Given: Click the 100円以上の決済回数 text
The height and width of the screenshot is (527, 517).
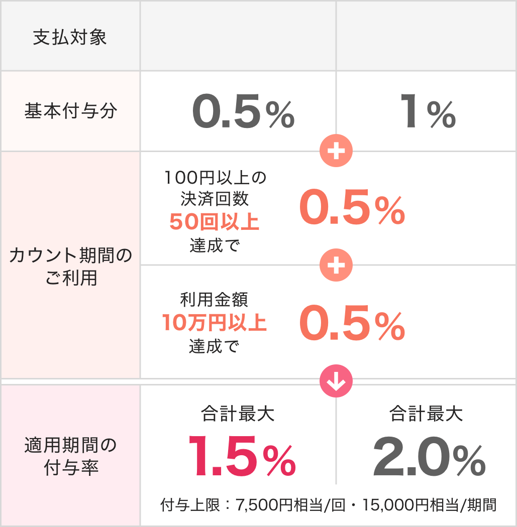Looking at the screenshot, I should point(215,188).
